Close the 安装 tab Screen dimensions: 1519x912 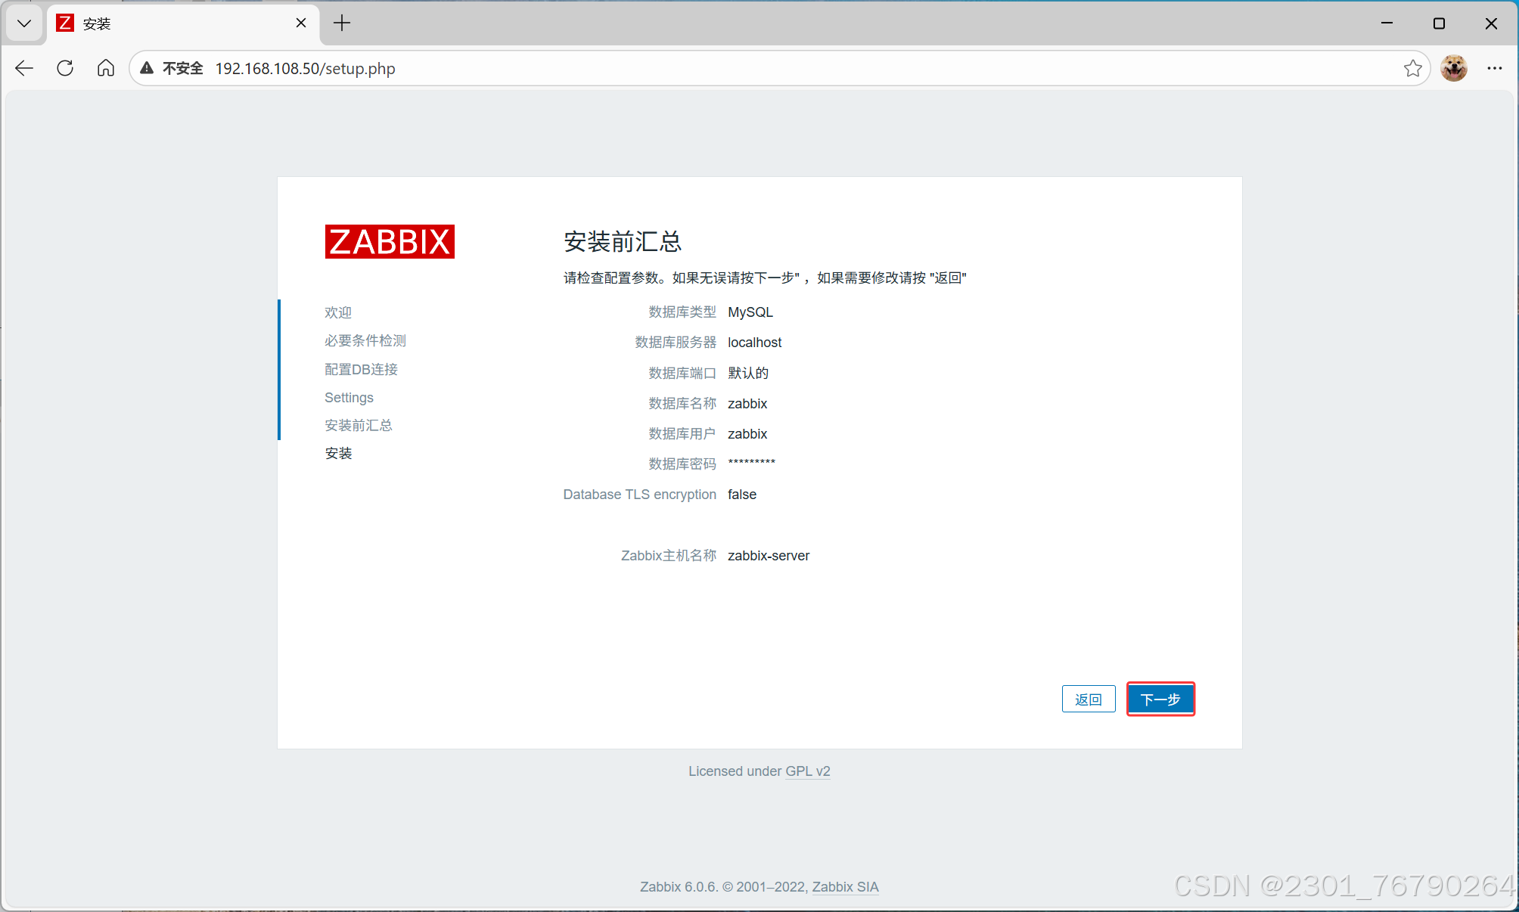coord(301,23)
